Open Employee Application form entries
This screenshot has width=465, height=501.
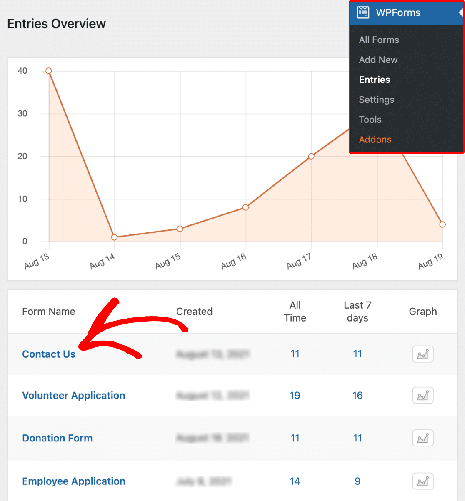coord(74,481)
